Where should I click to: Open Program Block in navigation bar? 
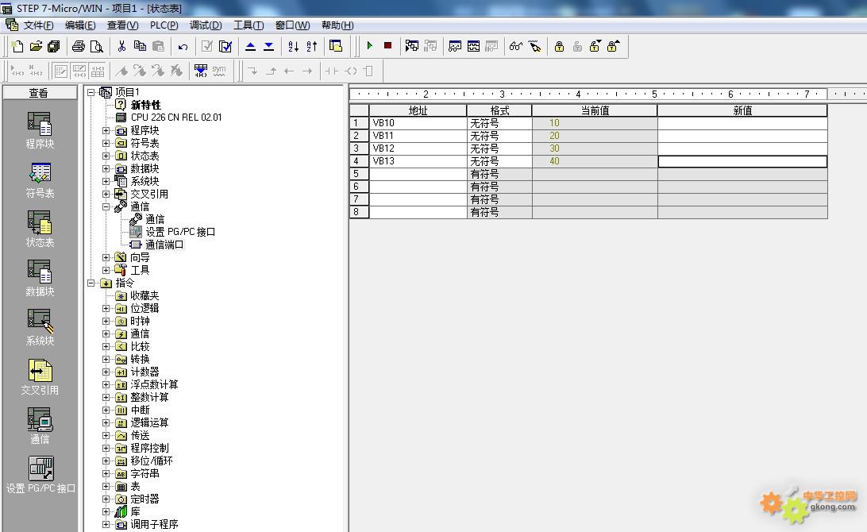tap(40, 130)
